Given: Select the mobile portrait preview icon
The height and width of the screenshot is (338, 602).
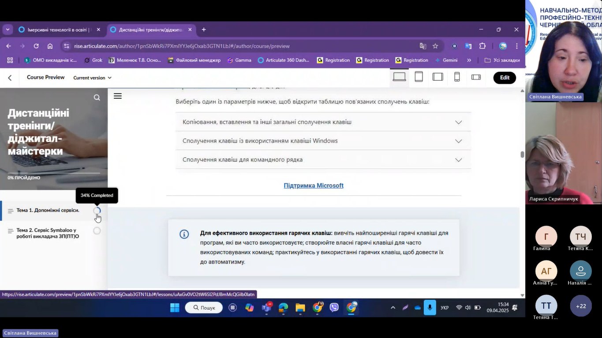Looking at the screenshot, I should [x=457, y=77].
